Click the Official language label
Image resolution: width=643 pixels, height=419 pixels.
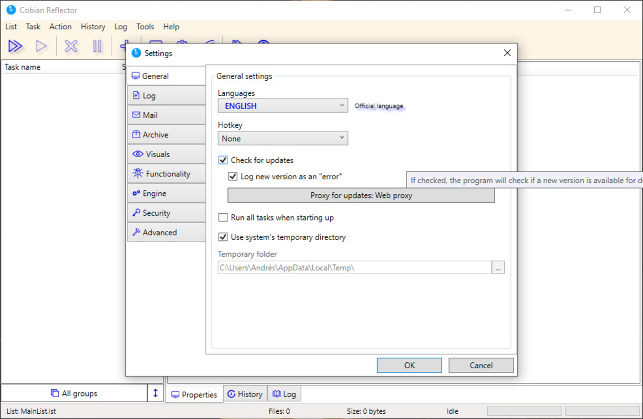[x=379, y=106]
